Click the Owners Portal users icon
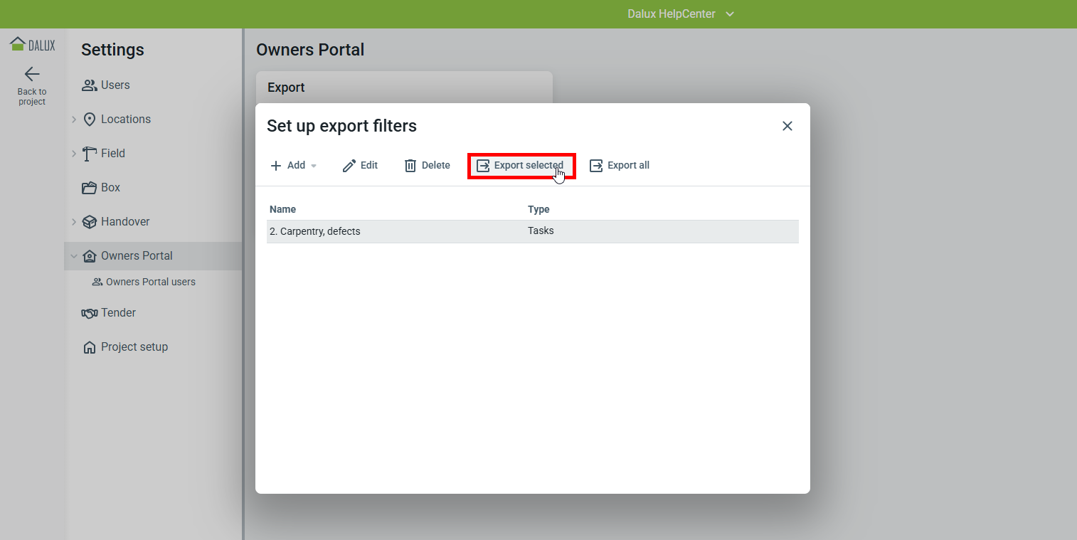The width and height of the screenshot is (1077, 540). [97, 282]
